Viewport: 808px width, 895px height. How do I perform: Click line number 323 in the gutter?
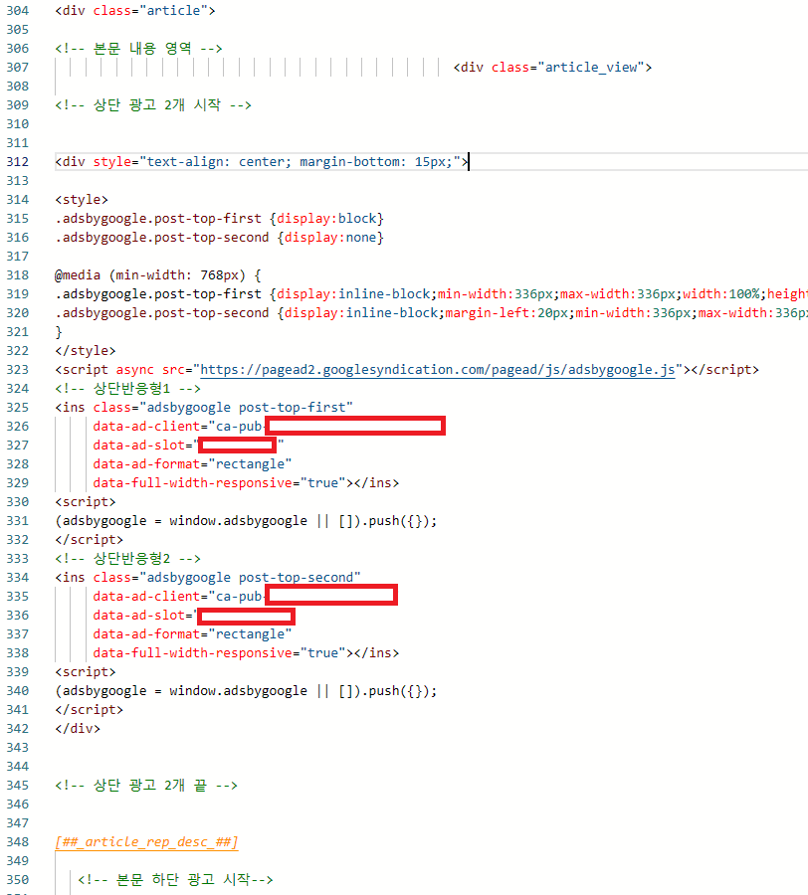[18, 370]
